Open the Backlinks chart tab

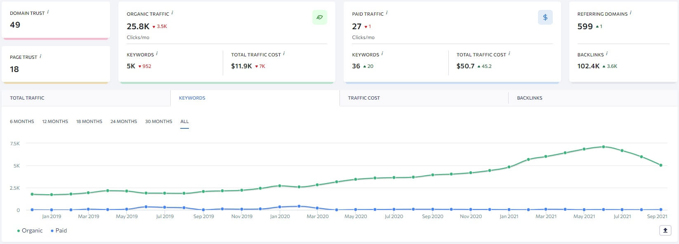pos(530,98)
